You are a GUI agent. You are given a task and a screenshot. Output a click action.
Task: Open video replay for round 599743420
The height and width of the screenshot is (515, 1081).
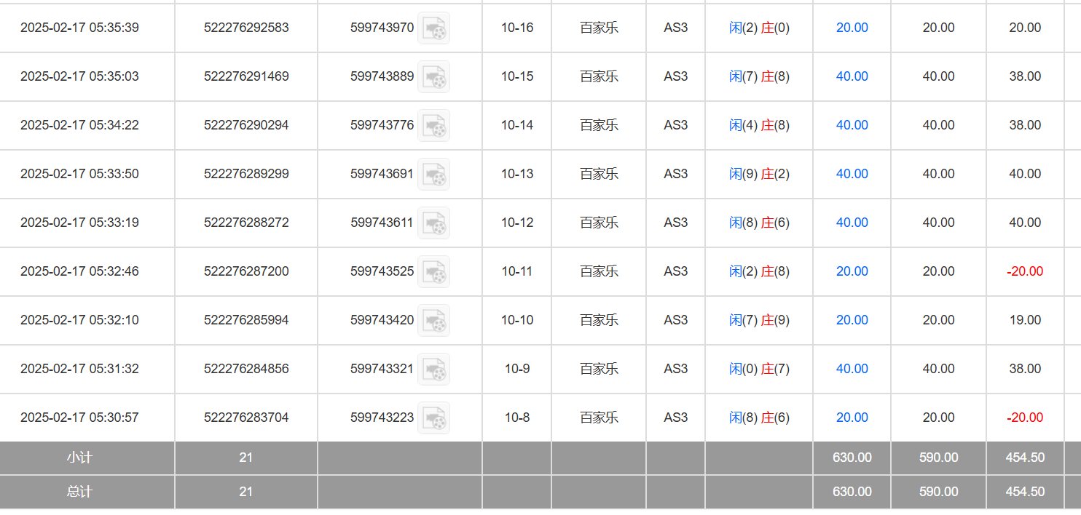[x=433, y=320]
